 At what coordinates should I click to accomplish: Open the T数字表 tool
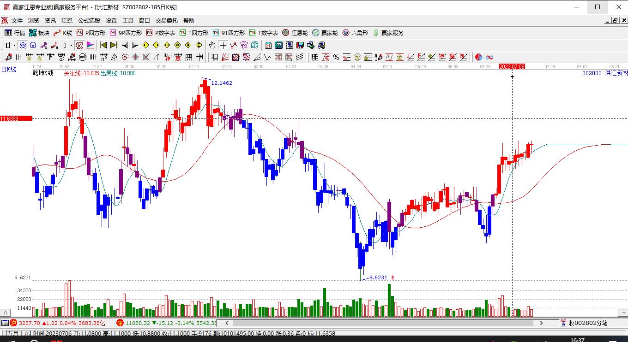[x=263, y=33]
